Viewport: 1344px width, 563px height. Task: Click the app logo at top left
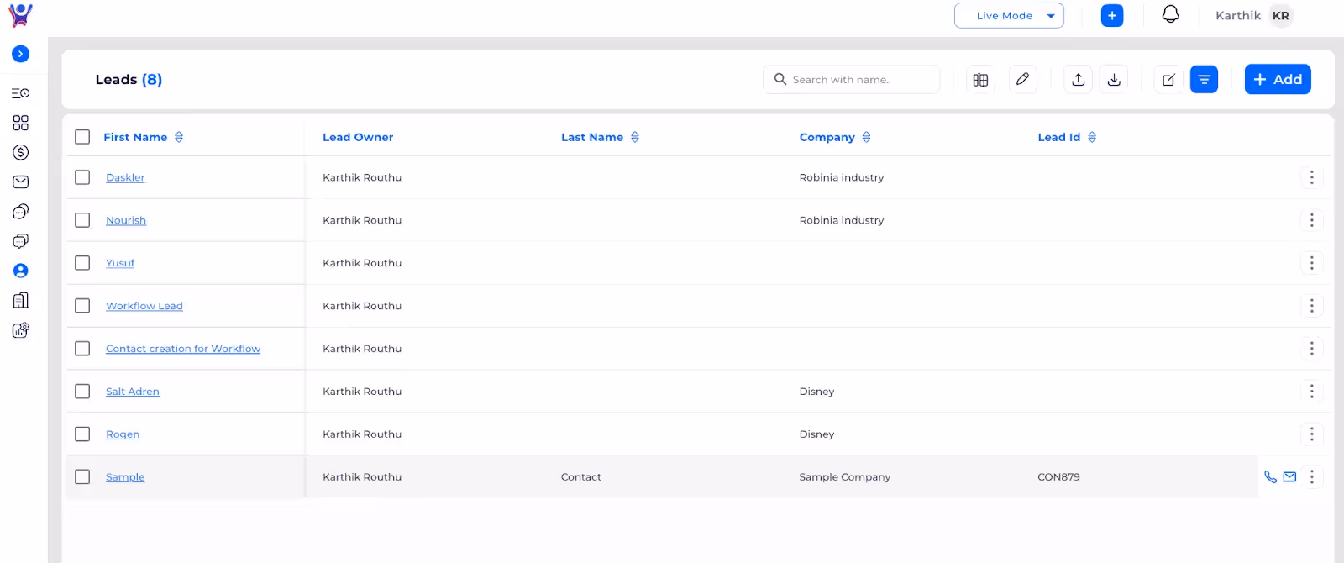(x=20, y=15)
